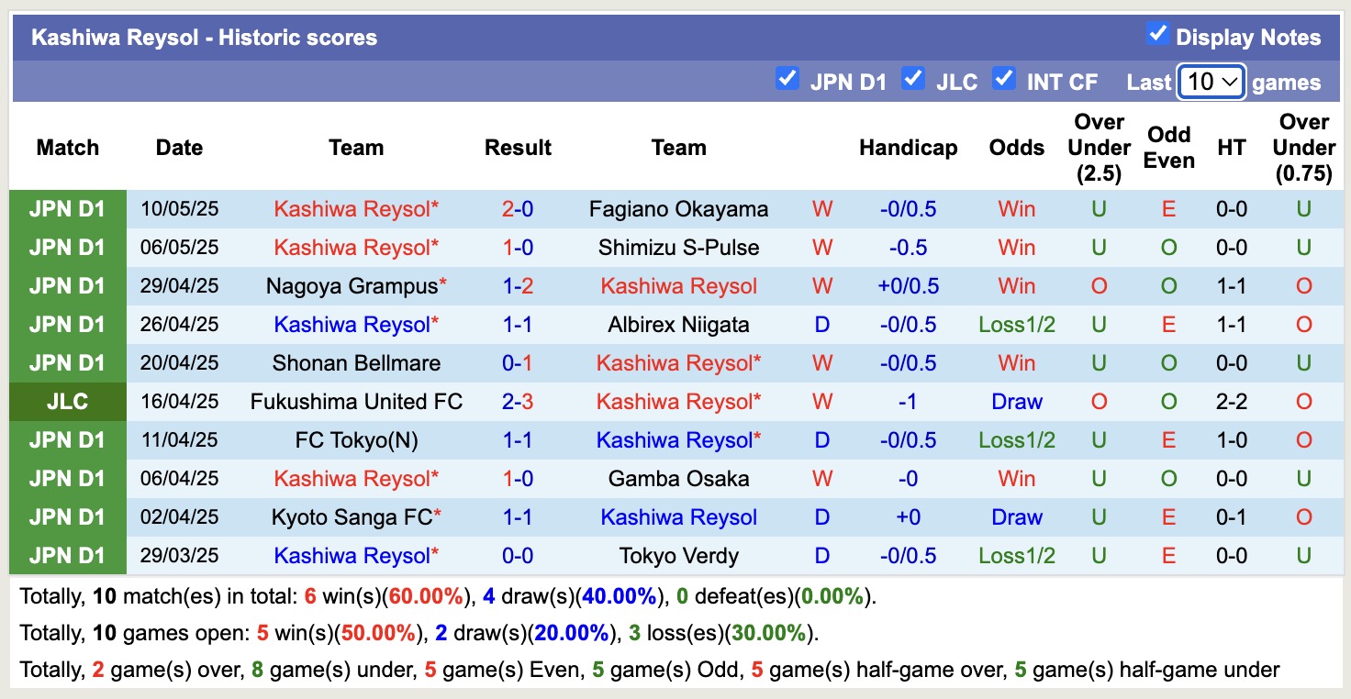Select the Date column header
Screen dimensions: 1351x699
(x=179, y=147)
